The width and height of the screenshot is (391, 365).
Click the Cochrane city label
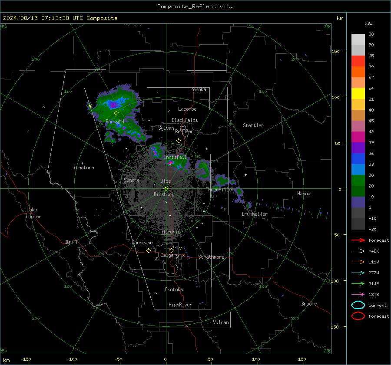(x=142, y=243)
